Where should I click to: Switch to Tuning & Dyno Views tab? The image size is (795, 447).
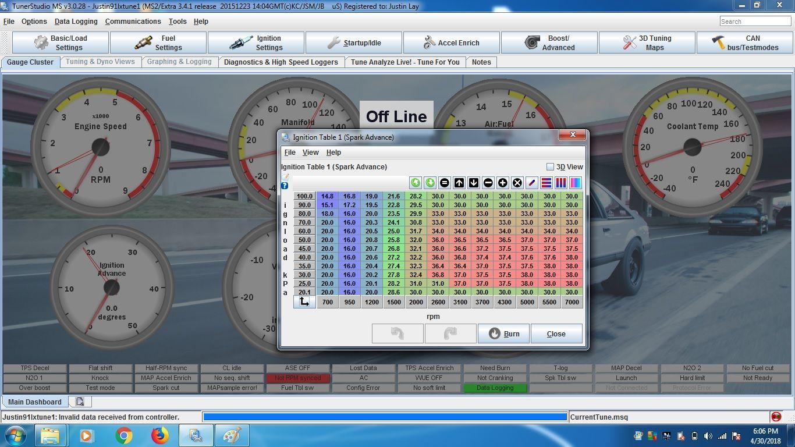point(100,62)
